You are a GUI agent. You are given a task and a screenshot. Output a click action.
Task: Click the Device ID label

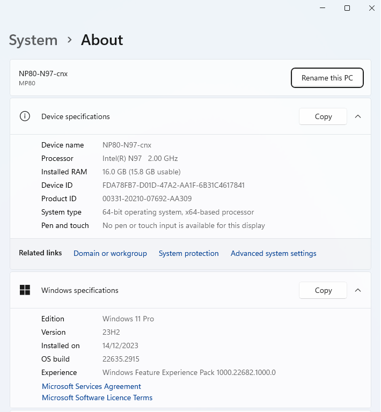[57, 185]
